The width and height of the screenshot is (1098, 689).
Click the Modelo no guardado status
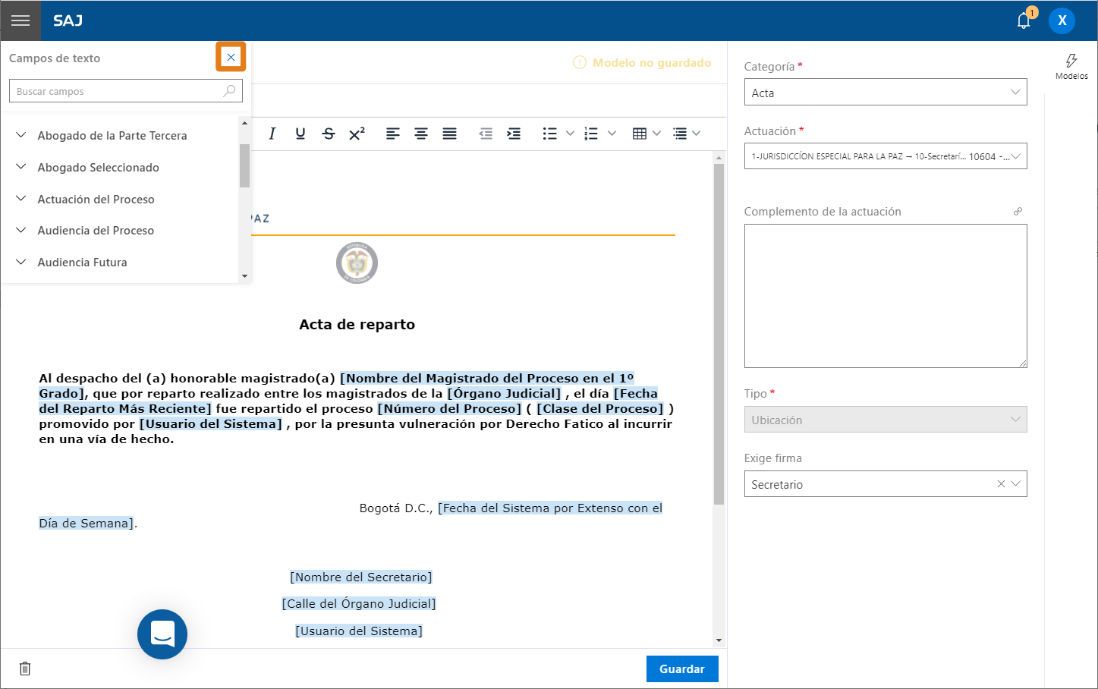(x=642, y=63)
